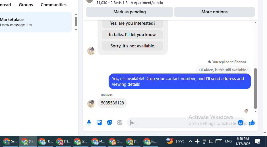
Task: Select "Yes, are you interested?" quick reply
Action: 133,23
